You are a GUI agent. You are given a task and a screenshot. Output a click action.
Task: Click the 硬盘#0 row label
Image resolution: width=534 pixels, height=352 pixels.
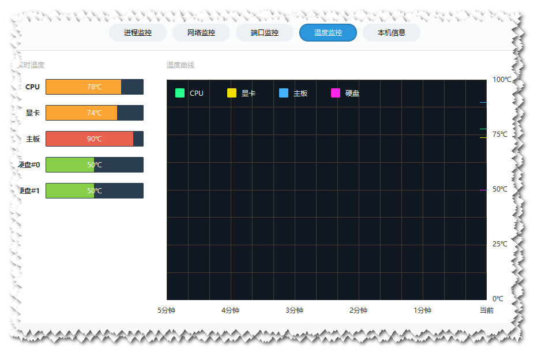point(29,164)
